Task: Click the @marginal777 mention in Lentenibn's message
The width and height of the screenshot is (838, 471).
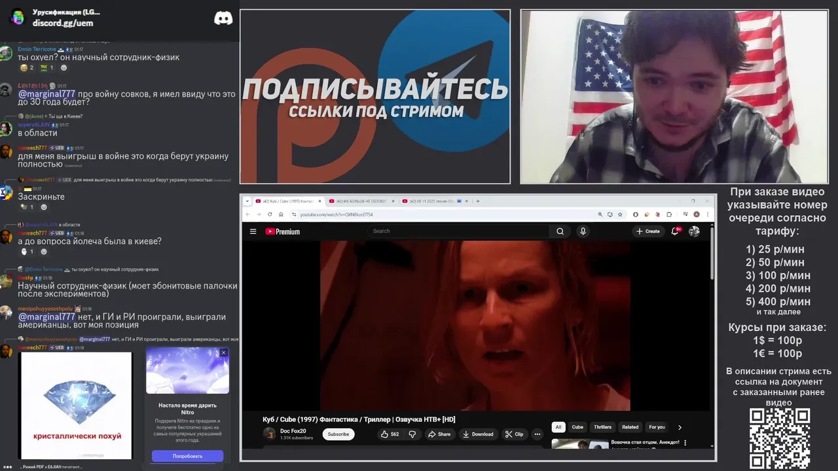Action: click(x=46, y=94)
